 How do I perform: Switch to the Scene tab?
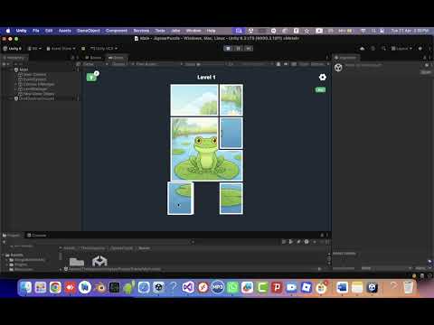94,58
